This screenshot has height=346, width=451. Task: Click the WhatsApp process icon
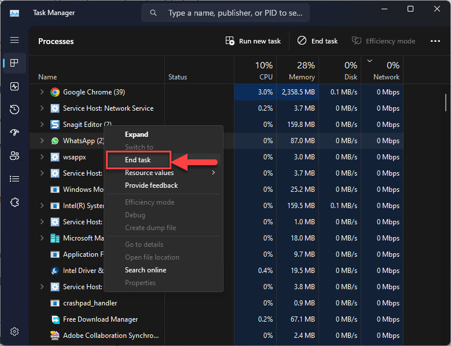tap(55, 141)
